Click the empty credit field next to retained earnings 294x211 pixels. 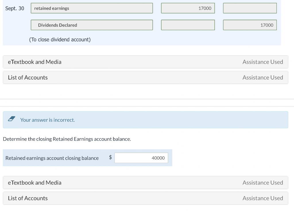tap(249, 8)
